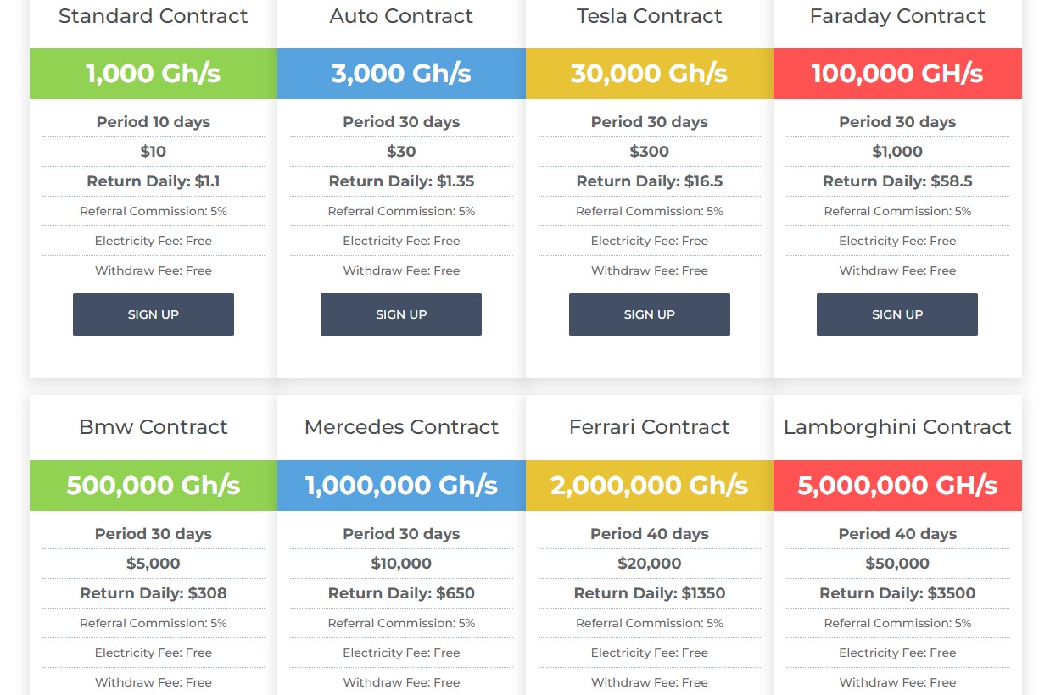Click the Mercedes Contract heading

pos(401,427)
